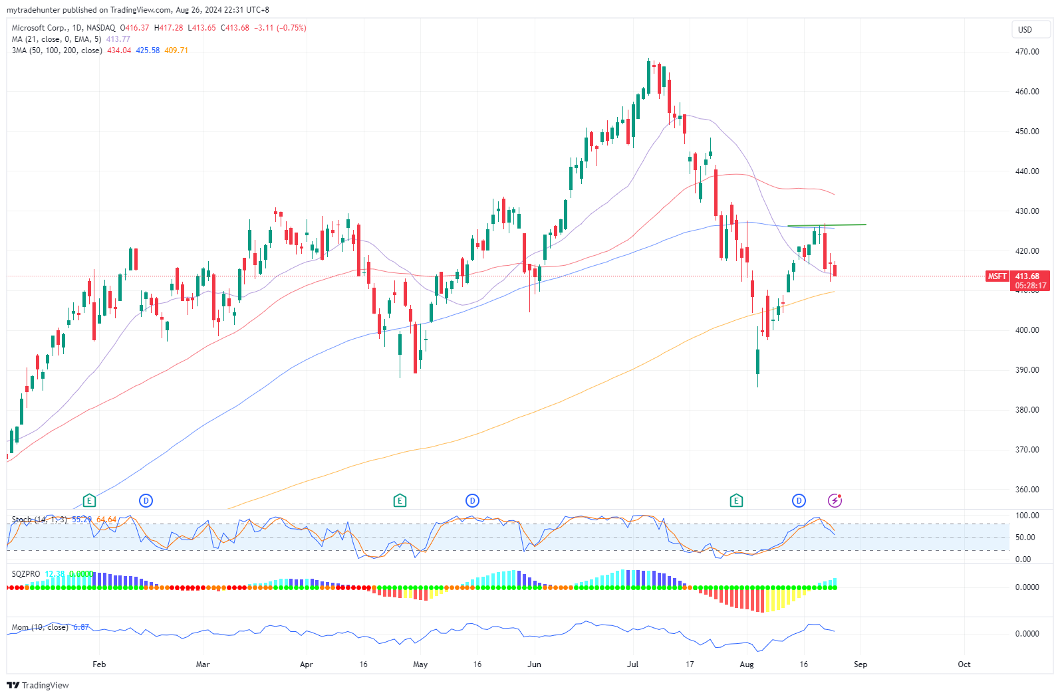Open the May dividend marker D icon
Image resolution: width=1060 pixels, height=697 pixels.
(x=472, y=500)
